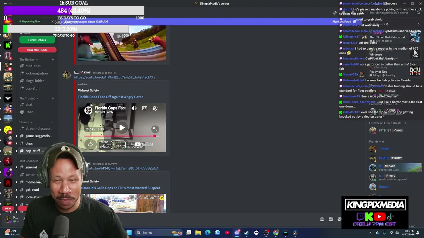Mute the embedded YouTube video
Viewport: 424px width, 238px height.
tap(134, 108)
